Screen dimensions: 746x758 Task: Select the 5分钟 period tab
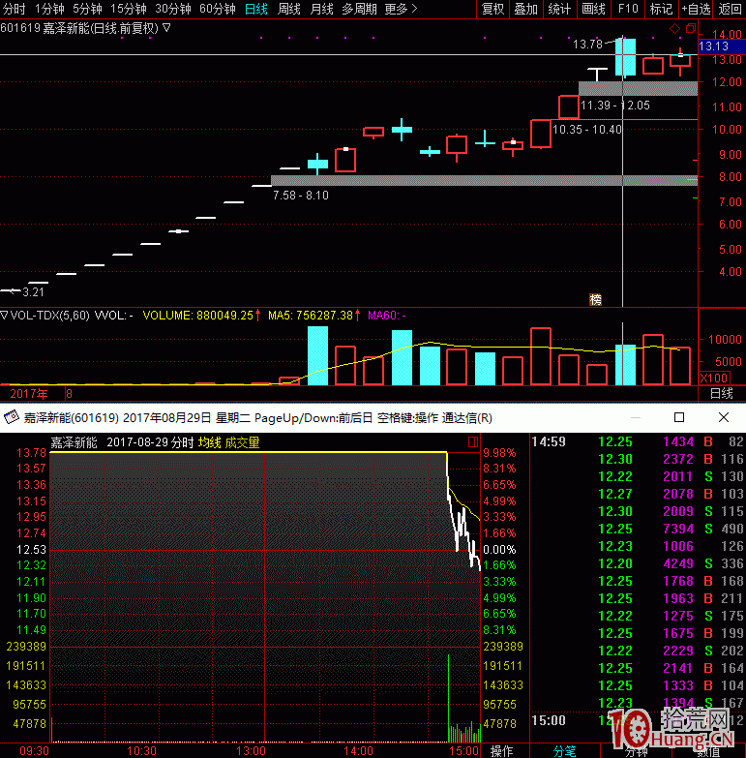(87, 9)
